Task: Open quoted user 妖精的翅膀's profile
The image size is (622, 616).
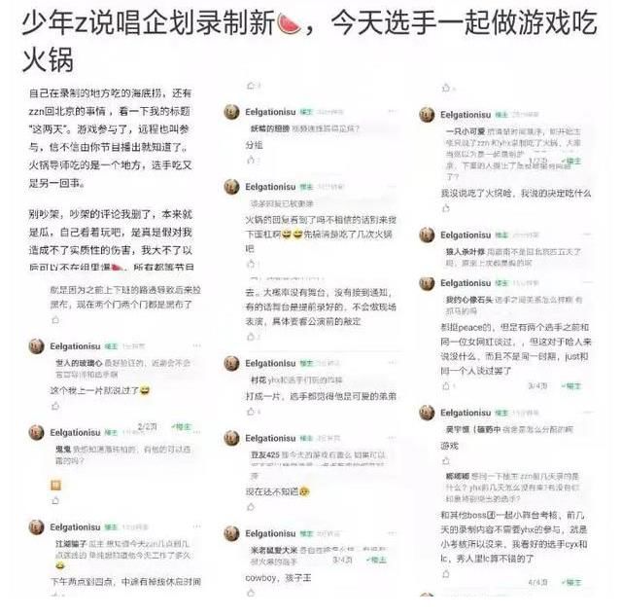Action: point(270,128)
